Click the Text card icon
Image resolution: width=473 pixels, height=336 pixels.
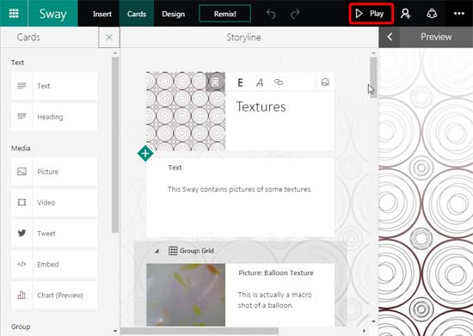(x=21, y=86)
